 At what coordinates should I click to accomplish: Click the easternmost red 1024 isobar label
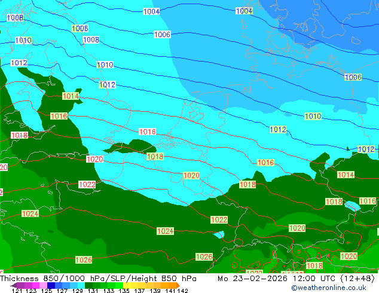(166, 231)
